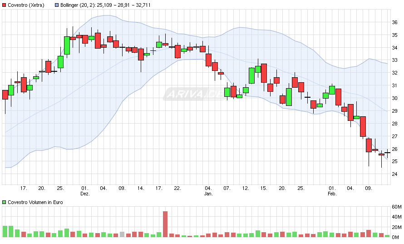
Task: Click the blue Bollinger legend swatch
Action: [x=57, y=5]
